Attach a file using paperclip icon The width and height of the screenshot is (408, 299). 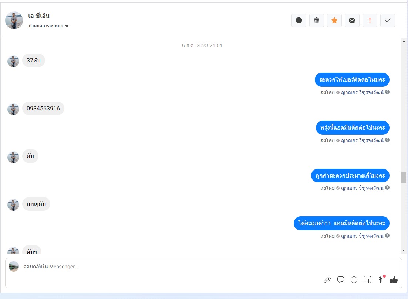click(x=327, y=280)
